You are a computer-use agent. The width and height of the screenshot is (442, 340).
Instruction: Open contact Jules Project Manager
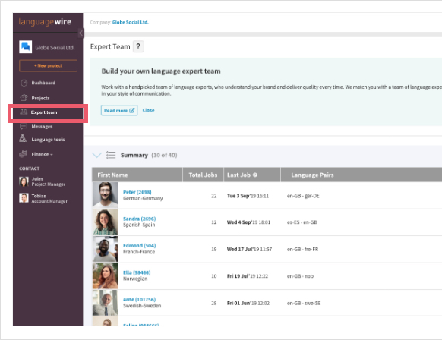[x=48, y=181]
